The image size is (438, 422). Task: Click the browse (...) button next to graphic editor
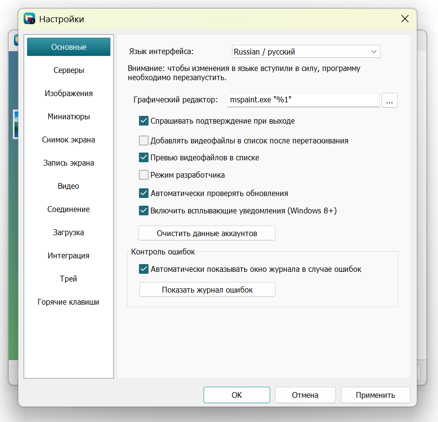[389, 100]
